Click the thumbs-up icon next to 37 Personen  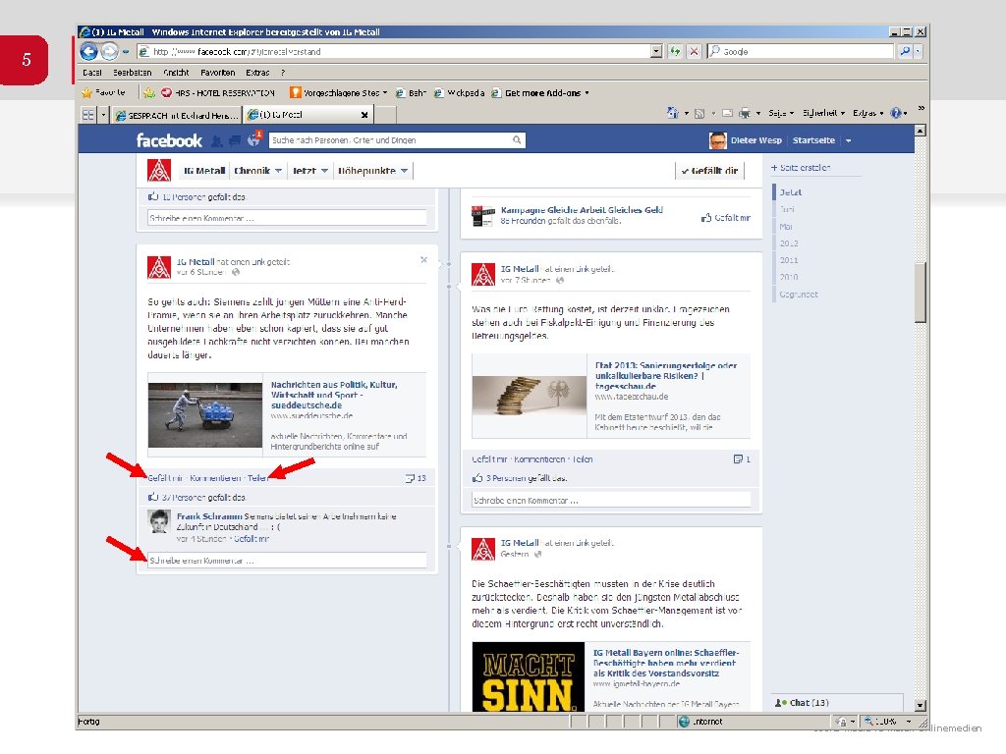[x=153, y=497]
